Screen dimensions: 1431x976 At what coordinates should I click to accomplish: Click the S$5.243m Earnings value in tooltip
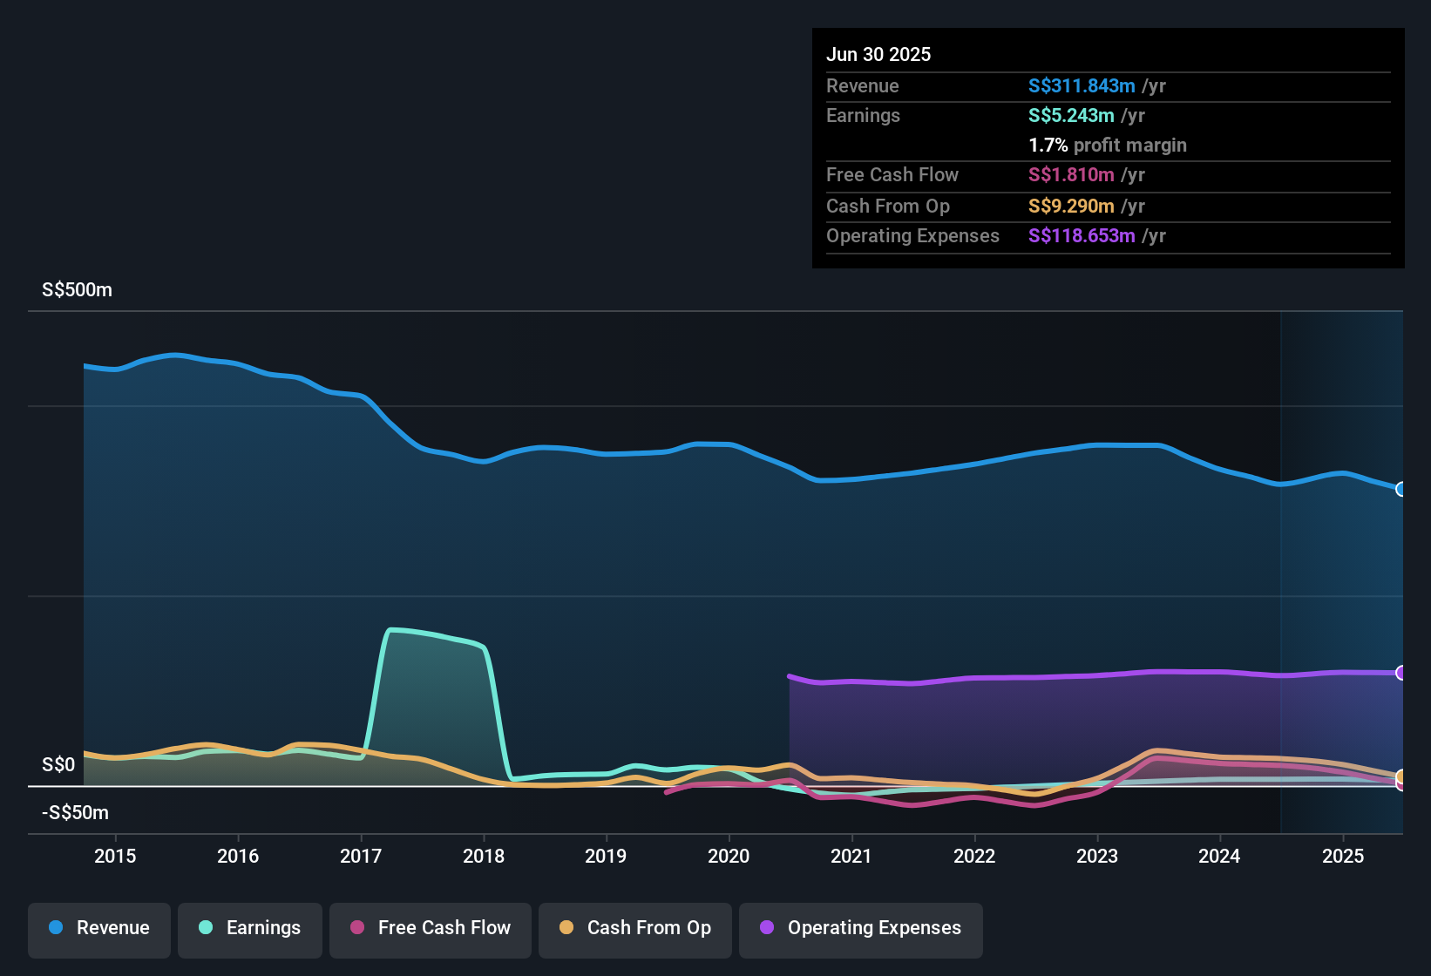coord(1071,115)
